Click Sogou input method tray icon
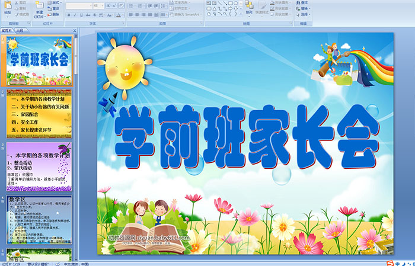Image resolution: width=415 pixels, height=266 pixels. [390, 264]
